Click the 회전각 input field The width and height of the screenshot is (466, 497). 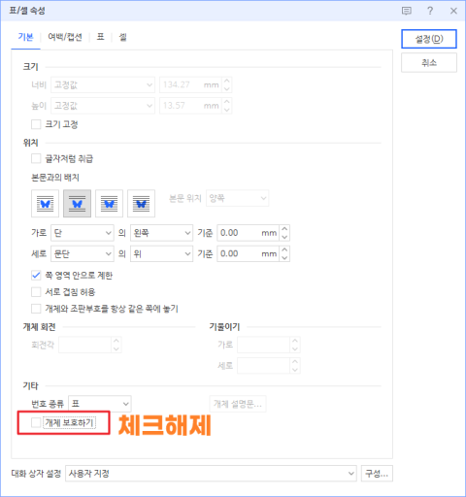[85, 345]
